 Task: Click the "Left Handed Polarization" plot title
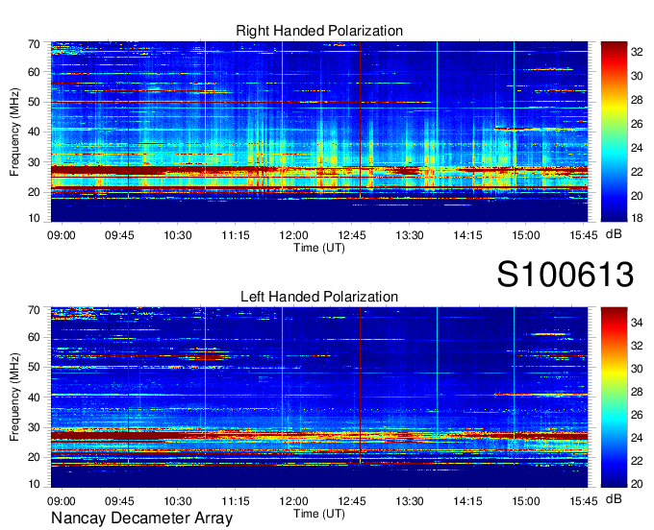pos(319,297)
